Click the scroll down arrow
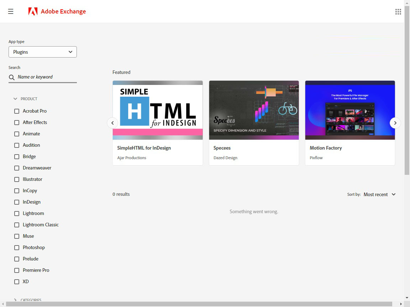Image resolution: width=410 pixels, height=307 pixels. pos(407,298)
